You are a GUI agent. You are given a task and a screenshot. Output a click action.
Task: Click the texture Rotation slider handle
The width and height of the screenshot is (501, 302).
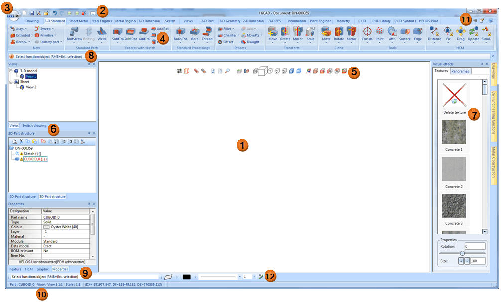(462, 253)
